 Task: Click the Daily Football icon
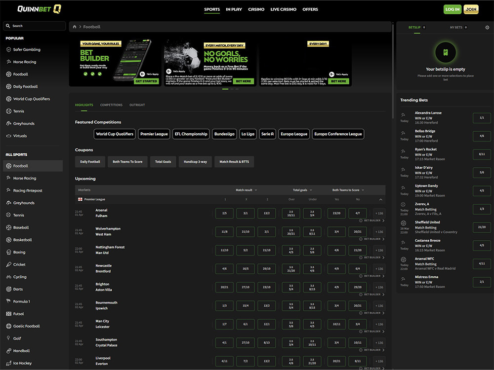[8, 86]
